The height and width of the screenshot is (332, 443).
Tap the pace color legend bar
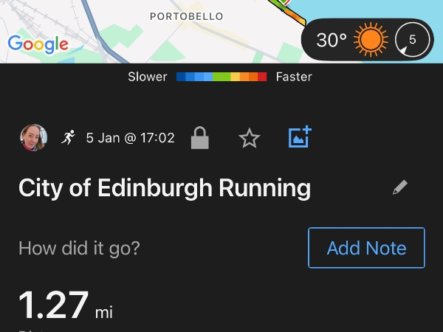tap(221, 77)
